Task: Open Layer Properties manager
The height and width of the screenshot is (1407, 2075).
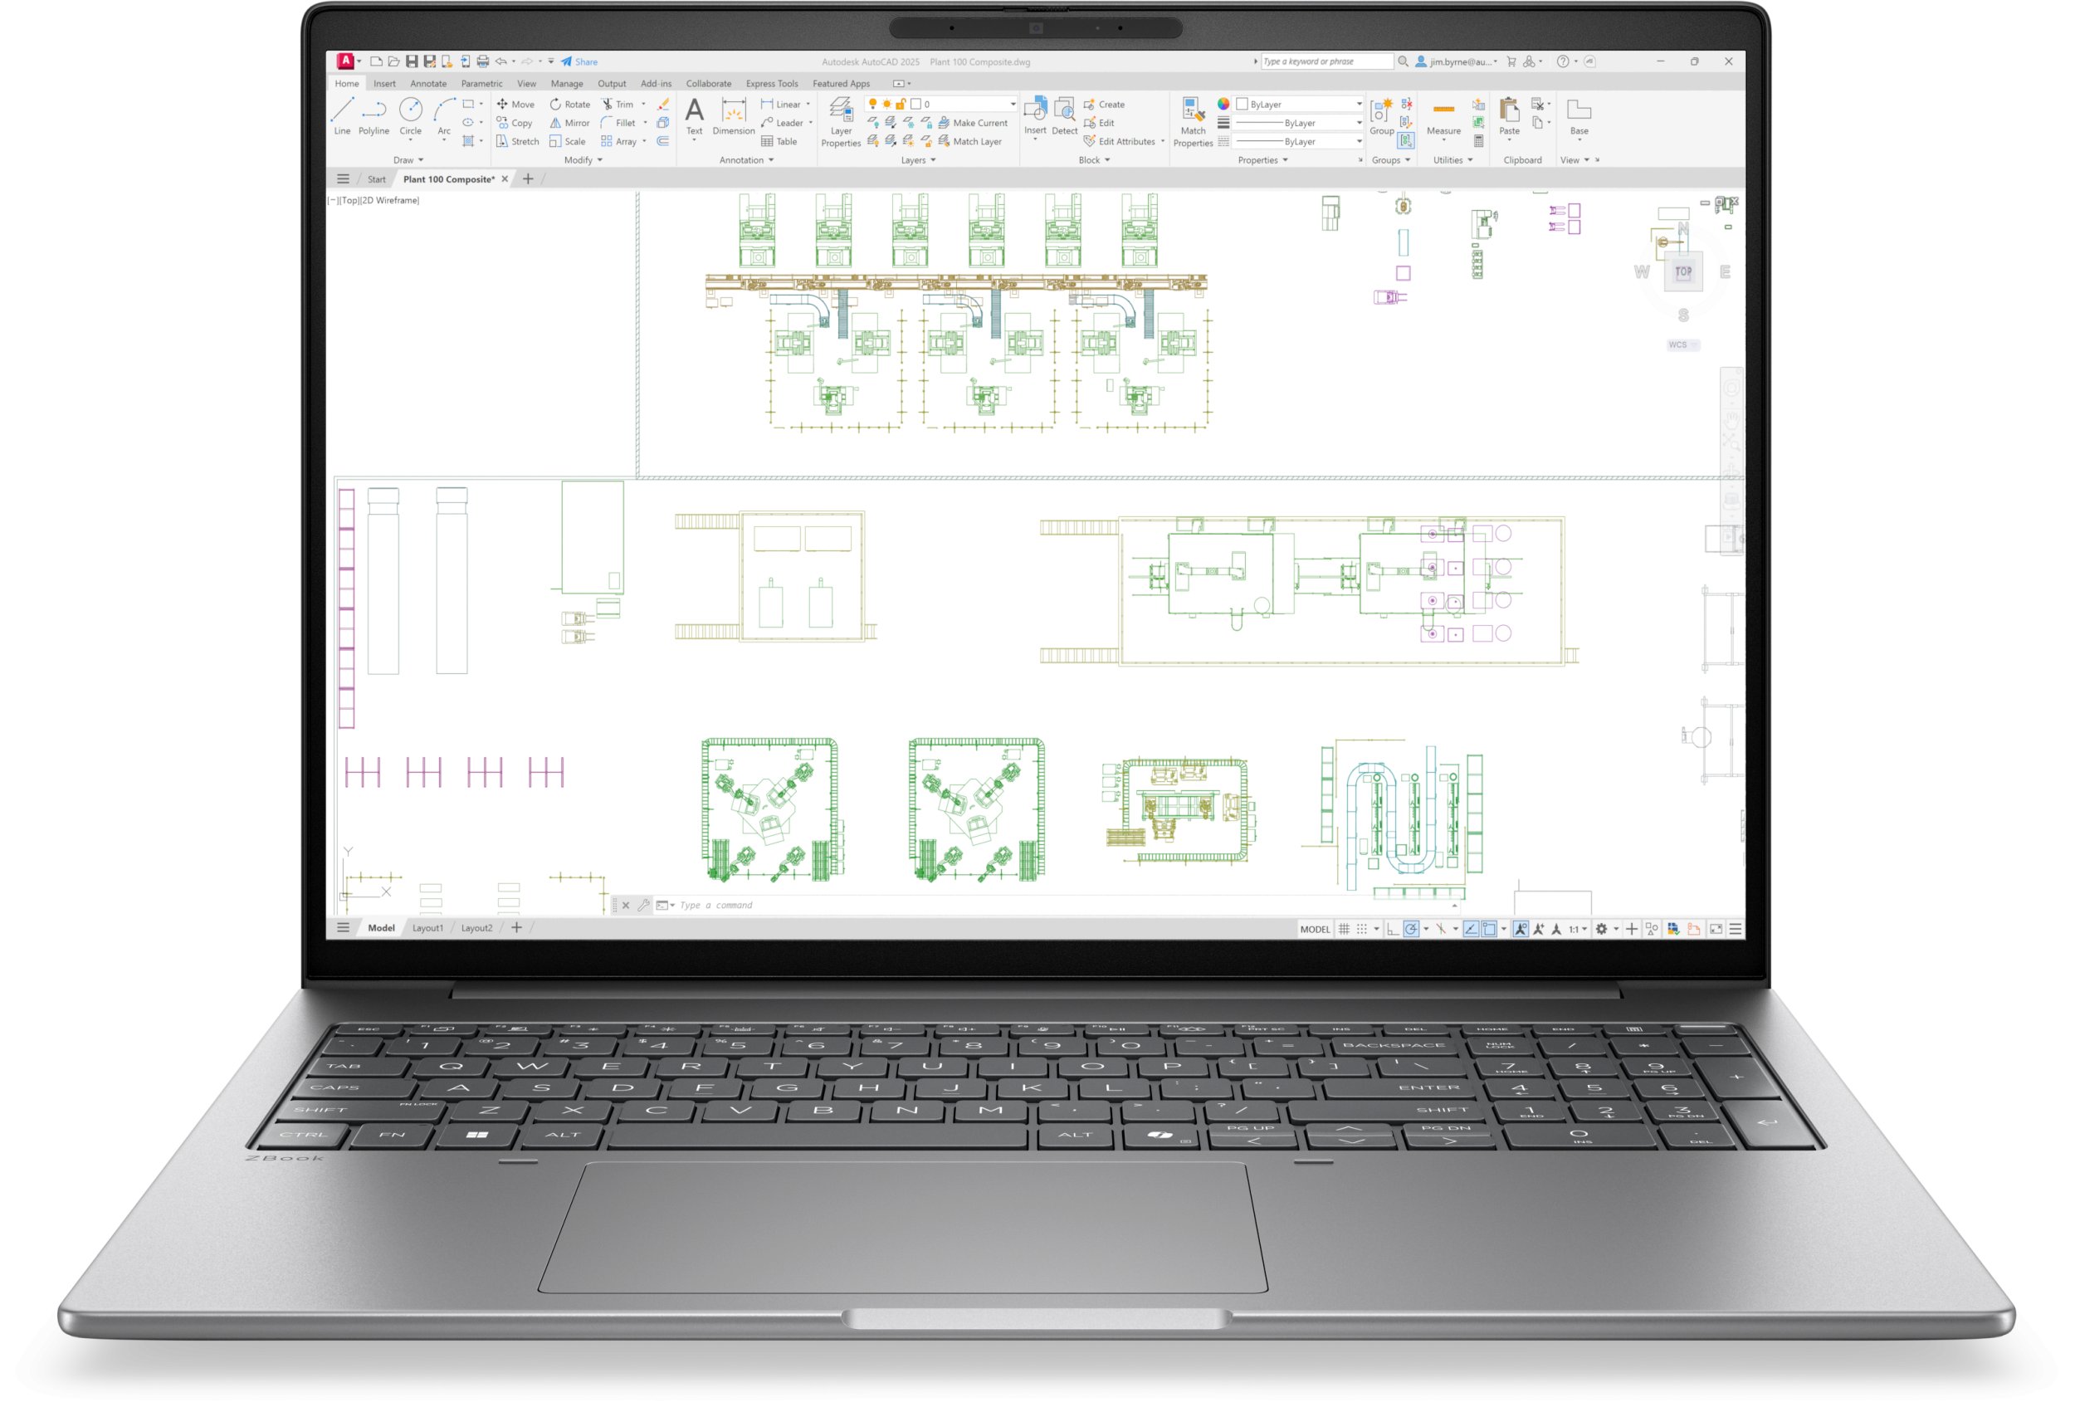Action: point(840,121)
